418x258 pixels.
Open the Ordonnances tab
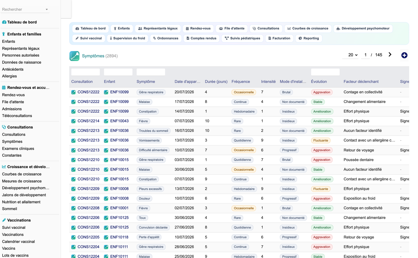pos(166,38)
